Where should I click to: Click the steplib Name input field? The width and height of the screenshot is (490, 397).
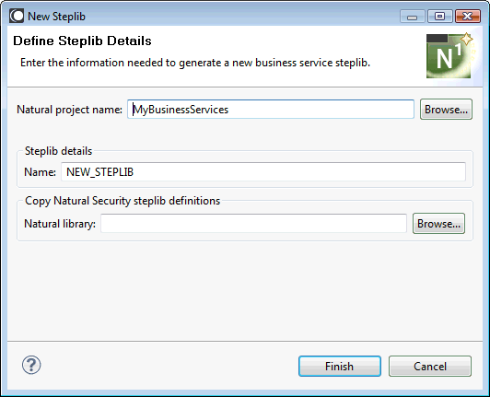[x=263, y=171]
